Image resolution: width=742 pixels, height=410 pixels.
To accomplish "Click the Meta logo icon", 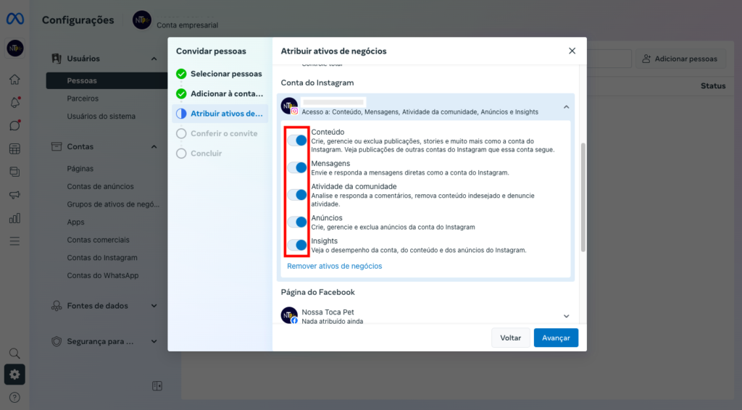I will 14,19.
